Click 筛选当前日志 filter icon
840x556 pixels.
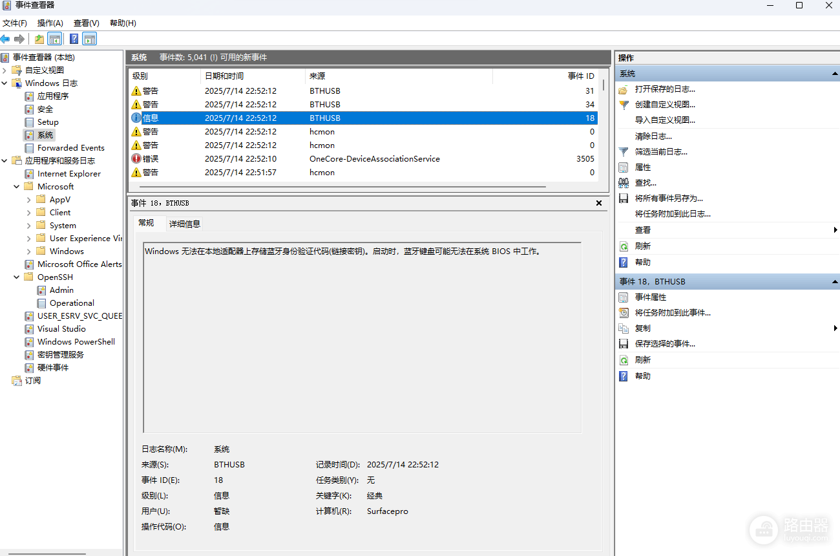[x=624, y=152]
